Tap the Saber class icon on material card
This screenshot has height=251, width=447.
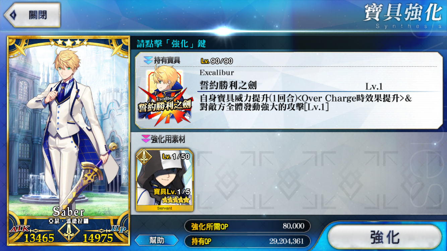click(x=144, y=156)
